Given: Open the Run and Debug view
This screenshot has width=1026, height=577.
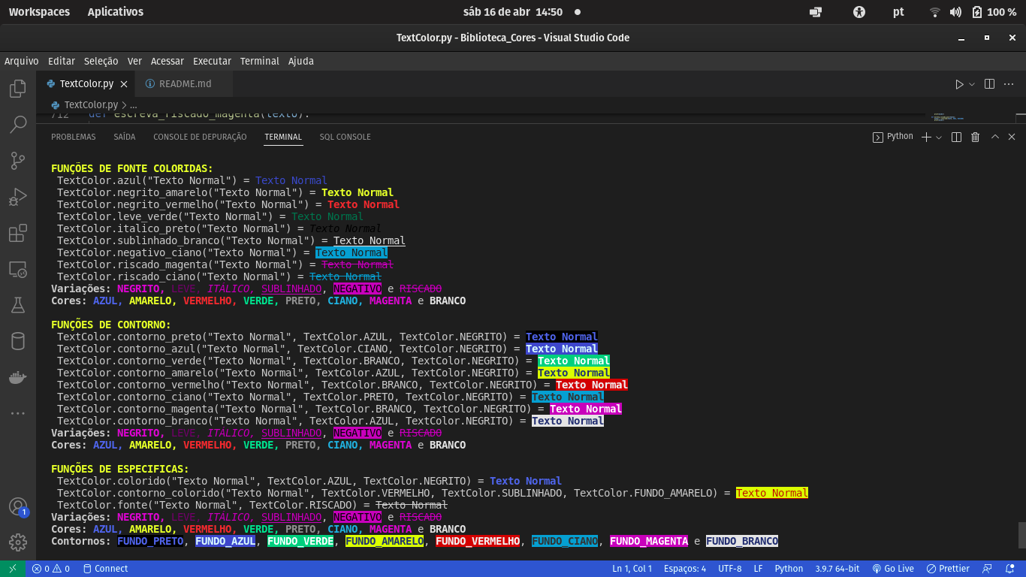Looking at the screenshot, I should coord(18,197).
